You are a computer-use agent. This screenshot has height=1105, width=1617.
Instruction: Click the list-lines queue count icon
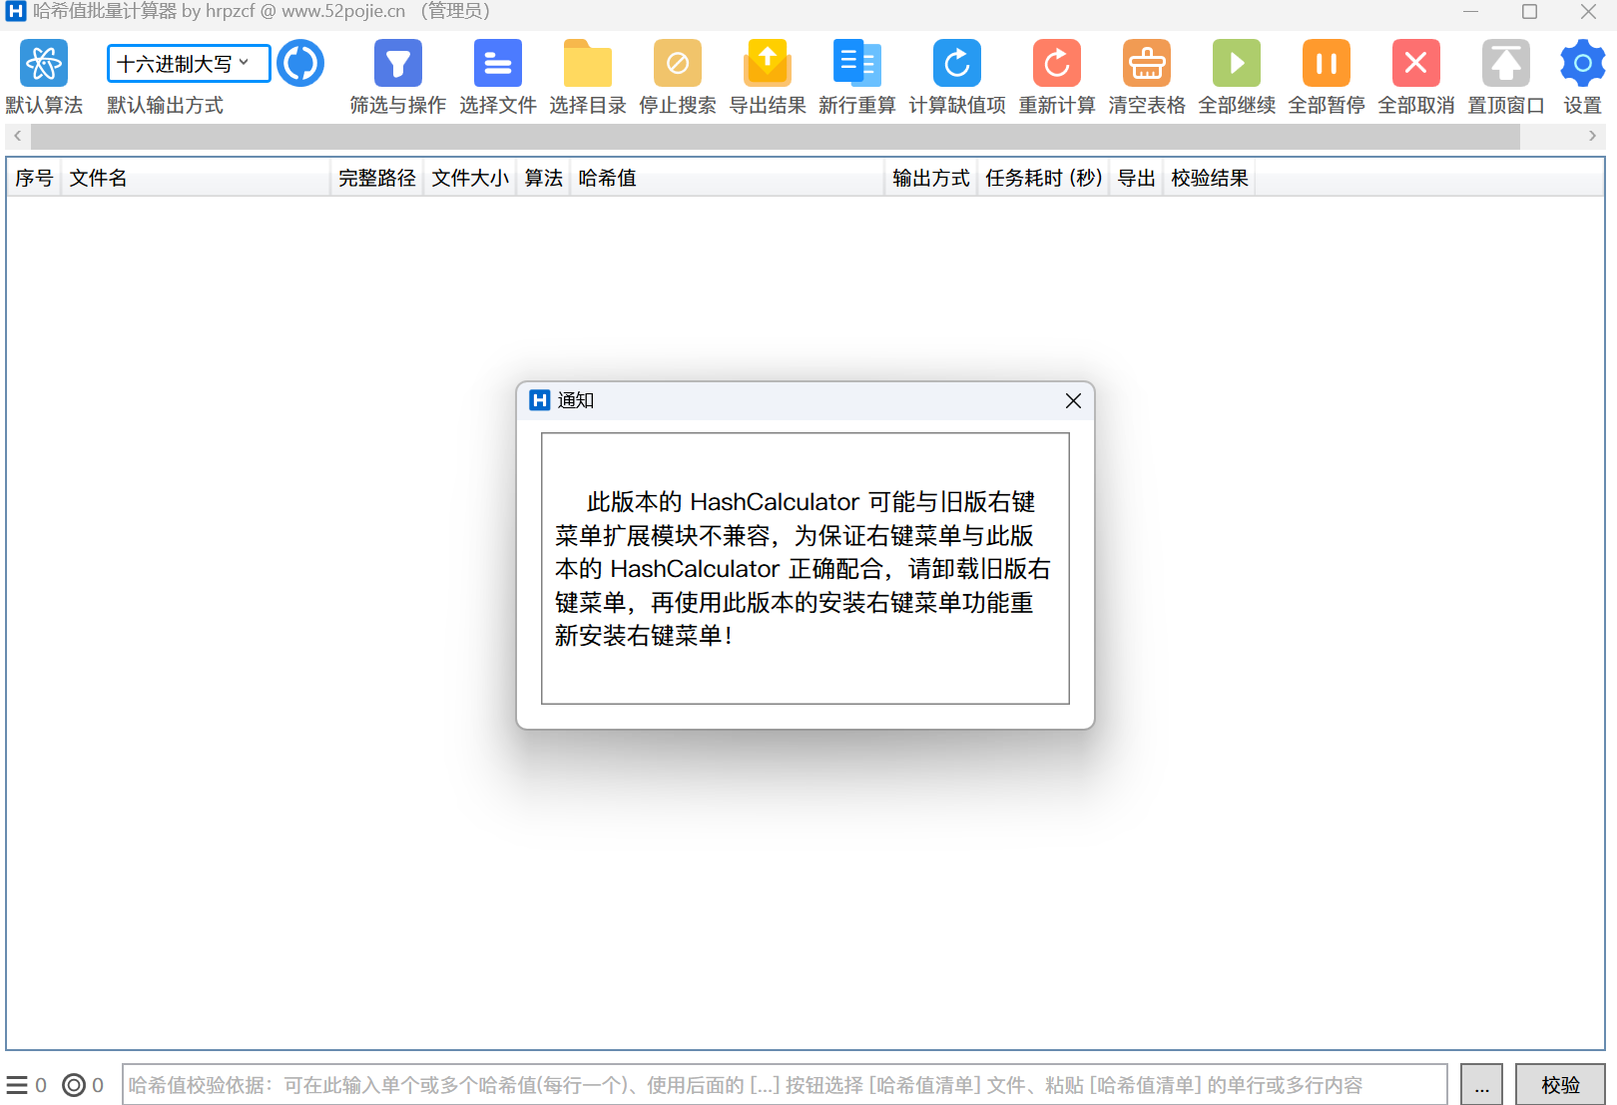[x=17, y=1085]
